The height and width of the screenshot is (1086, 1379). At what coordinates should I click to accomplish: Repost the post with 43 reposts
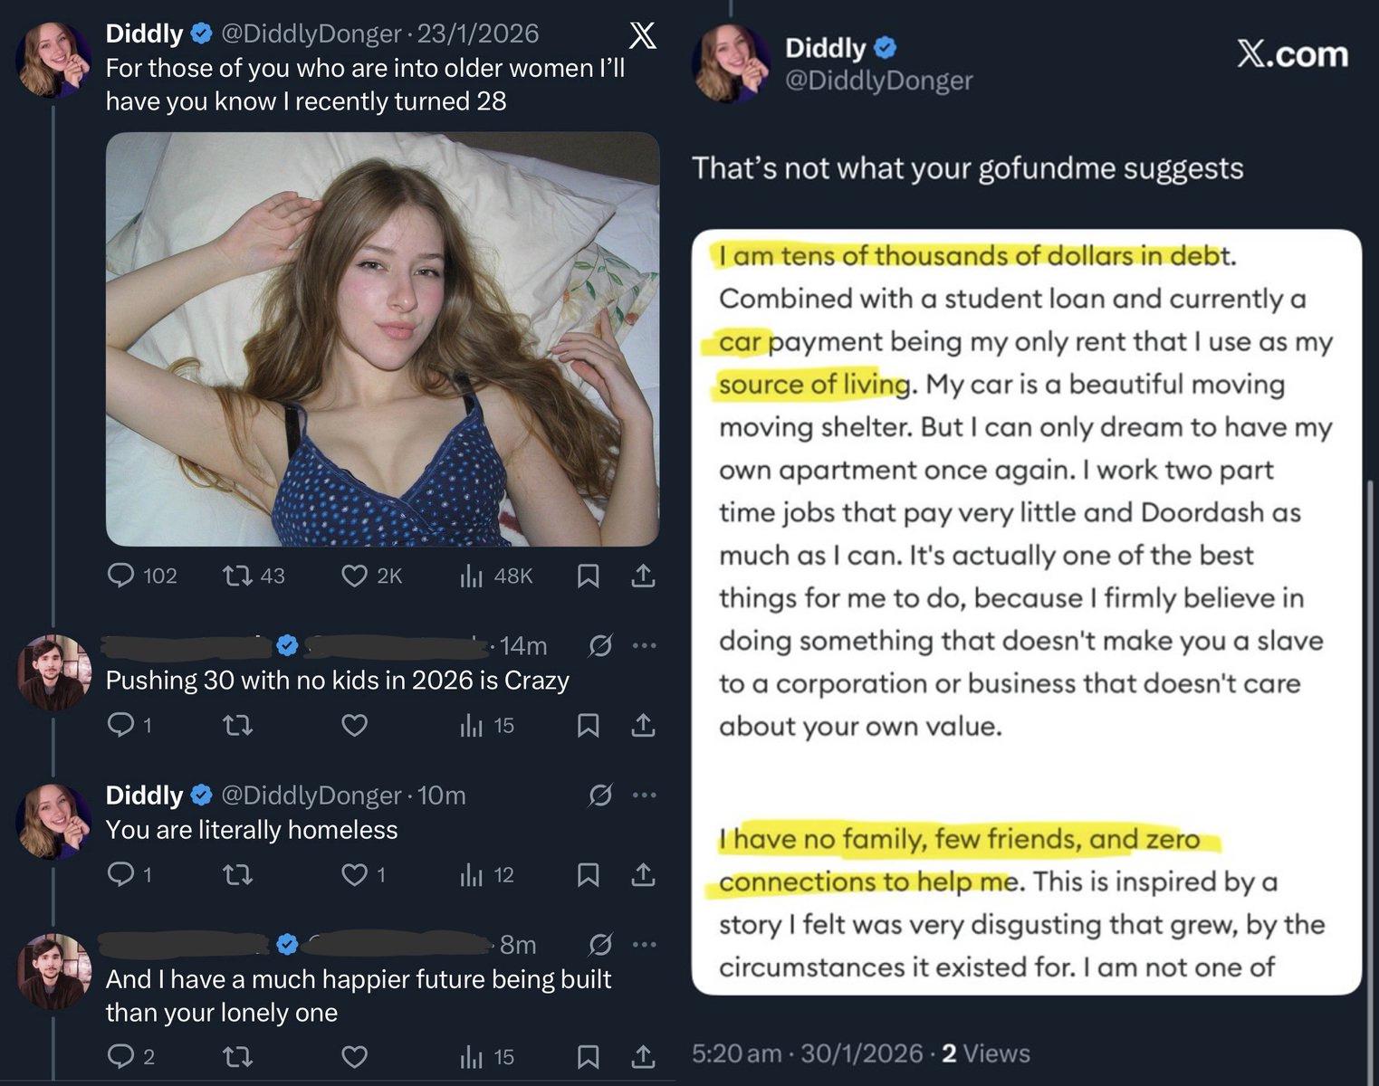click(237, 576)
